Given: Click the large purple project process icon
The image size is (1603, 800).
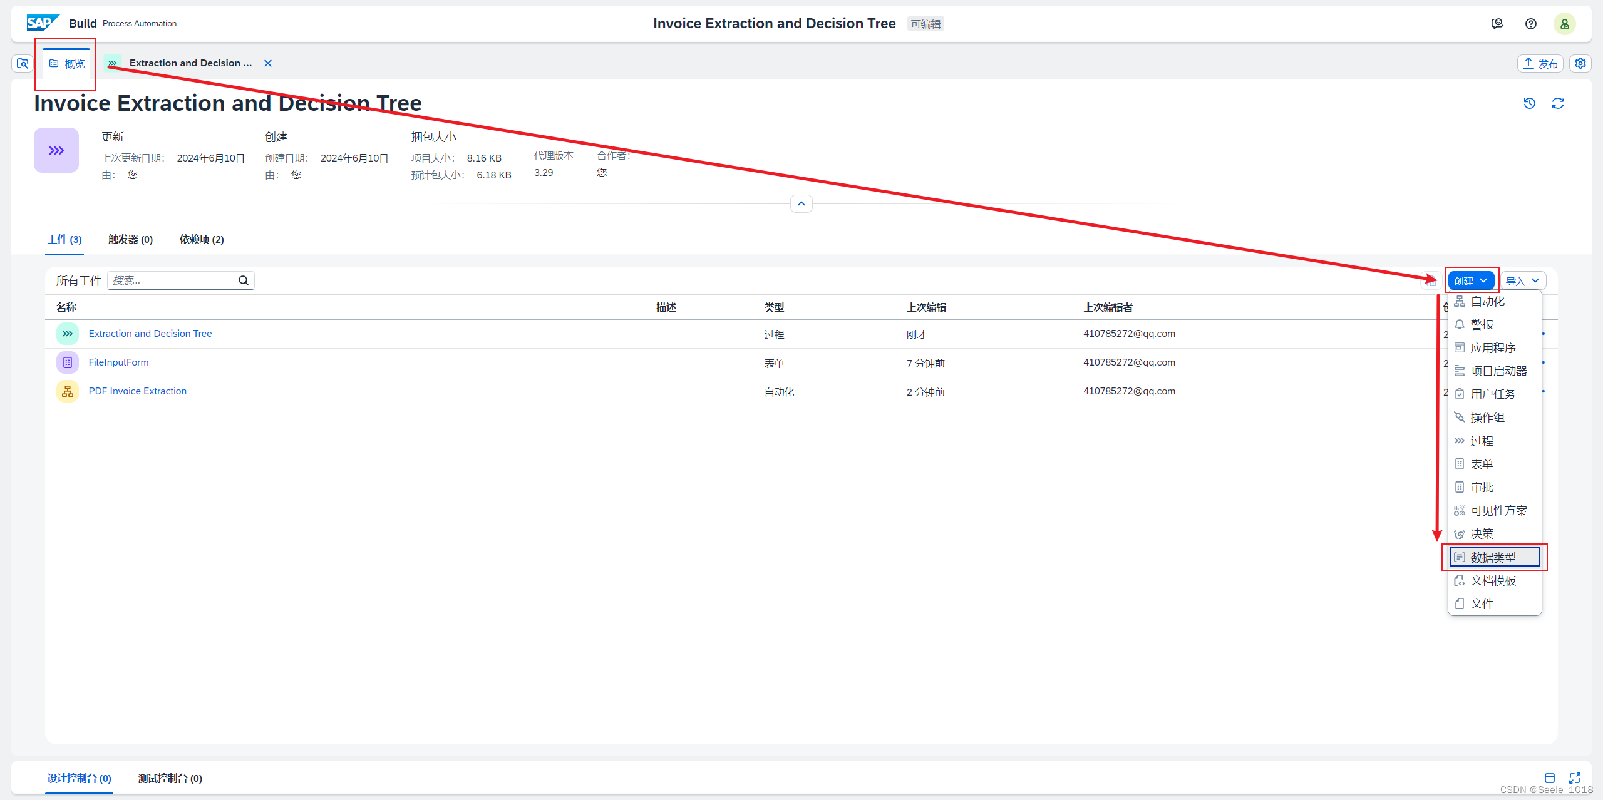Looking at the screenshot, I should pos(56,150).
